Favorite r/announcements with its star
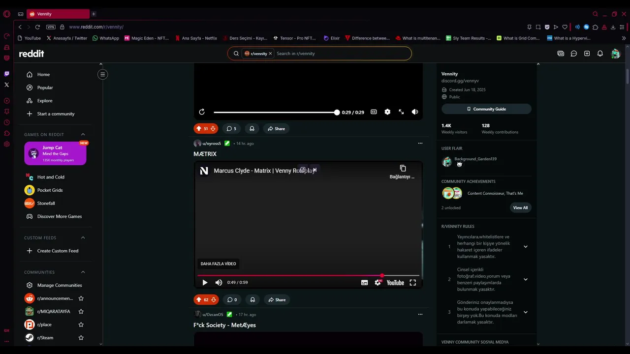The height and width of the screenshot is (354, 630). point(81,298)
